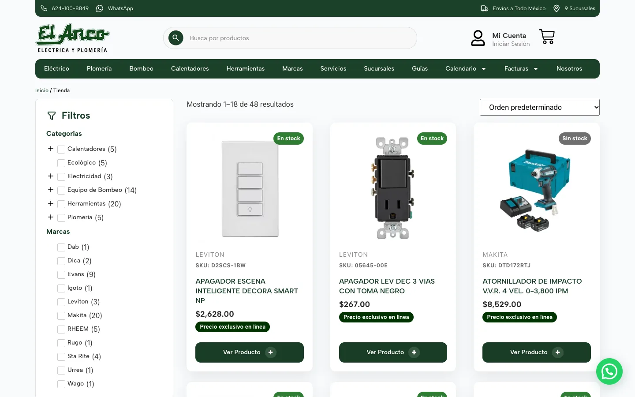Tick the RHEEM brand checkbox
This screenshot has width=635, height=397.
coord(61,330)
